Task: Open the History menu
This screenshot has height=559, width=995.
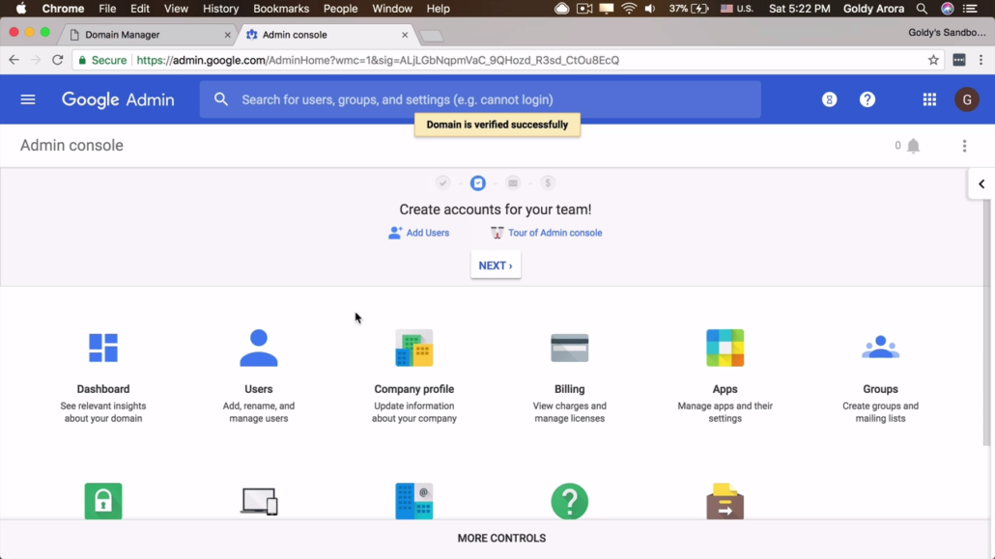Action: (x=220, y=9)
